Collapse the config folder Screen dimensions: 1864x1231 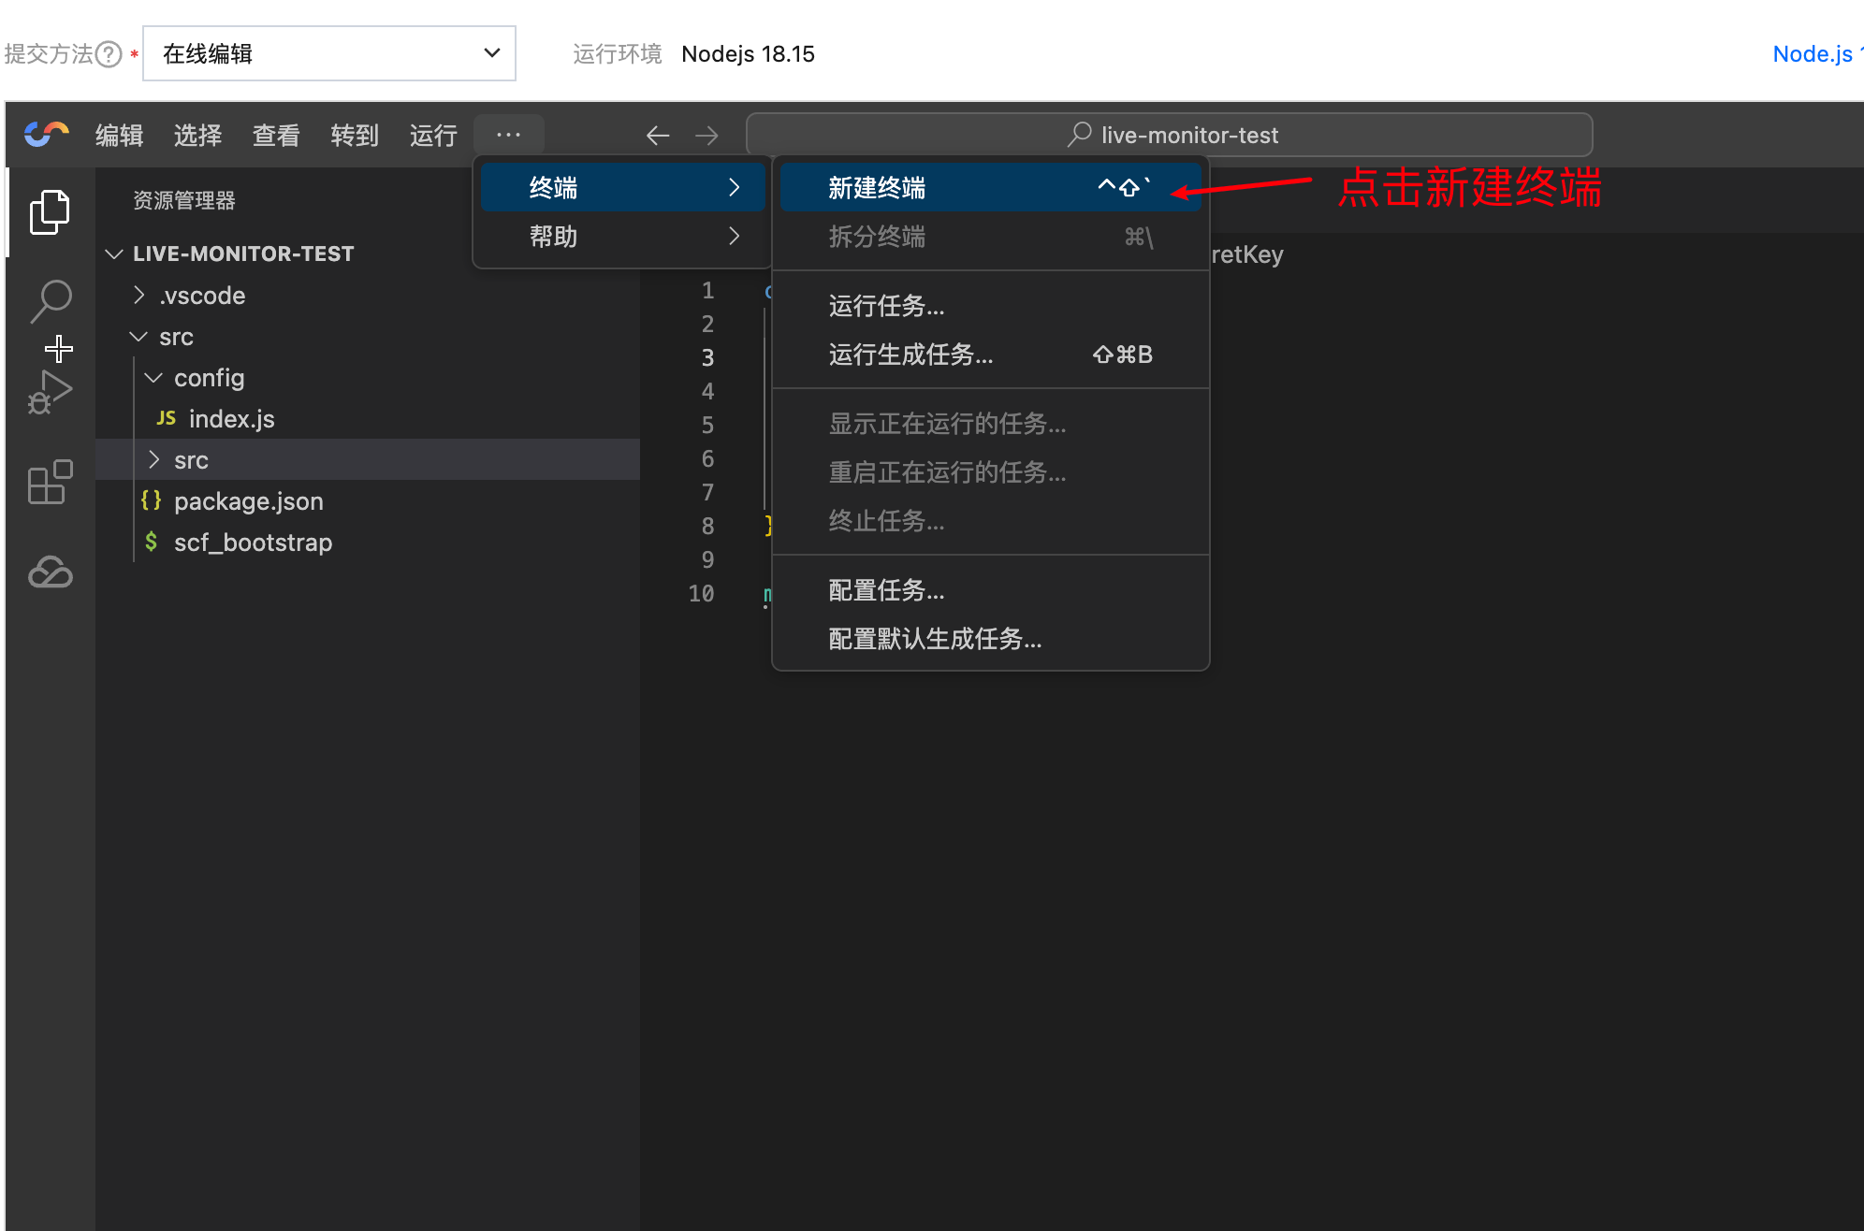208,378
